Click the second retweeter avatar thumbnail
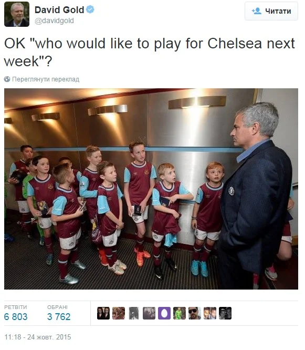305x350 pixels. [x=119, y=313]
